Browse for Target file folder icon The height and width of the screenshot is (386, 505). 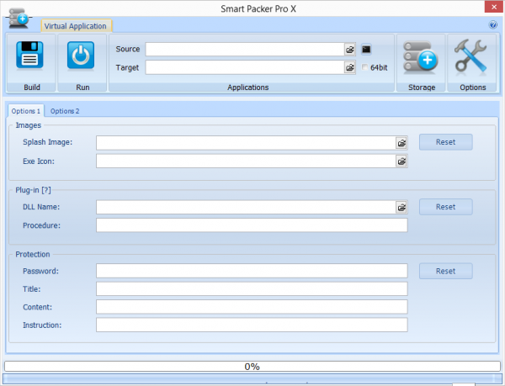click(x=350, y=67)
